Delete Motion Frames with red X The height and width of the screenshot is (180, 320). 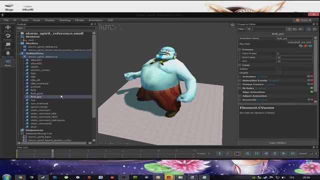[x=312, y=84]
